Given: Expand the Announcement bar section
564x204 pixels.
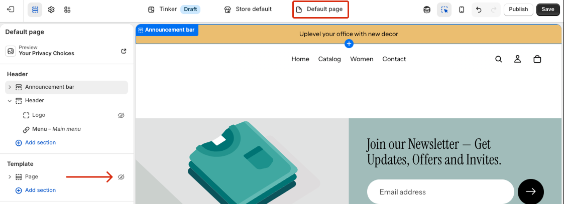Looking at the screenshot, I should tap(10, 87).
